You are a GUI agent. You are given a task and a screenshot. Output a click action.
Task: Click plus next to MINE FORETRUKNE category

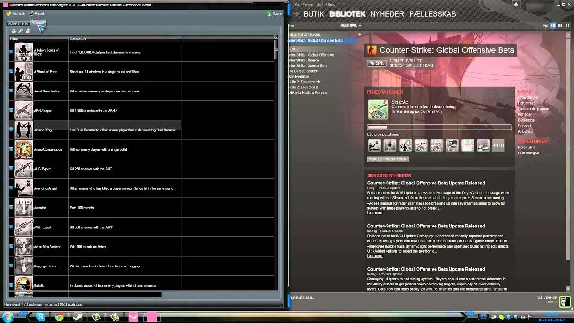click(x=359, y=35)
